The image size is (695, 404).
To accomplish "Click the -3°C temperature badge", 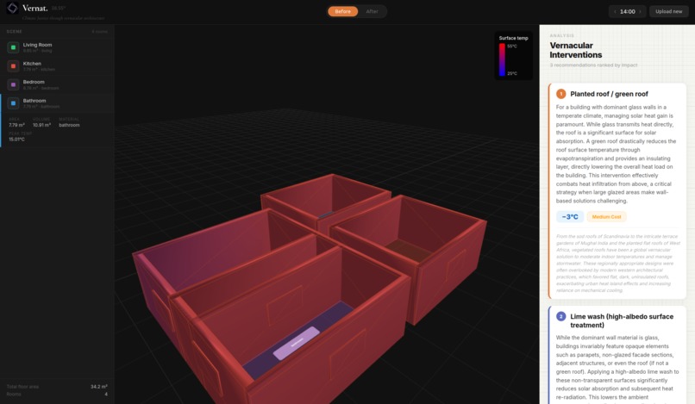I will [x=570, y=216].
